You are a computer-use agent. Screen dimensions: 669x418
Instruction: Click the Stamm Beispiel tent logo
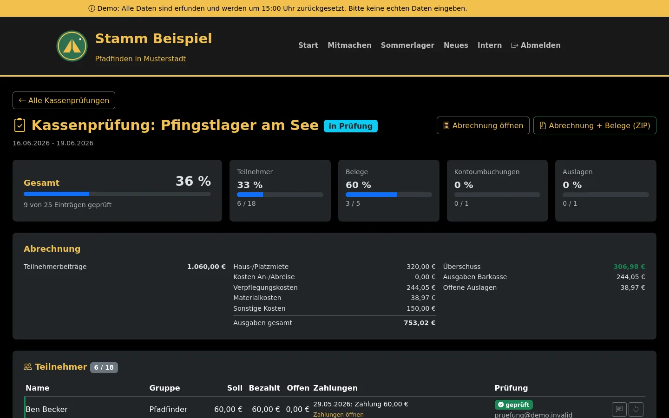point(72,46)
